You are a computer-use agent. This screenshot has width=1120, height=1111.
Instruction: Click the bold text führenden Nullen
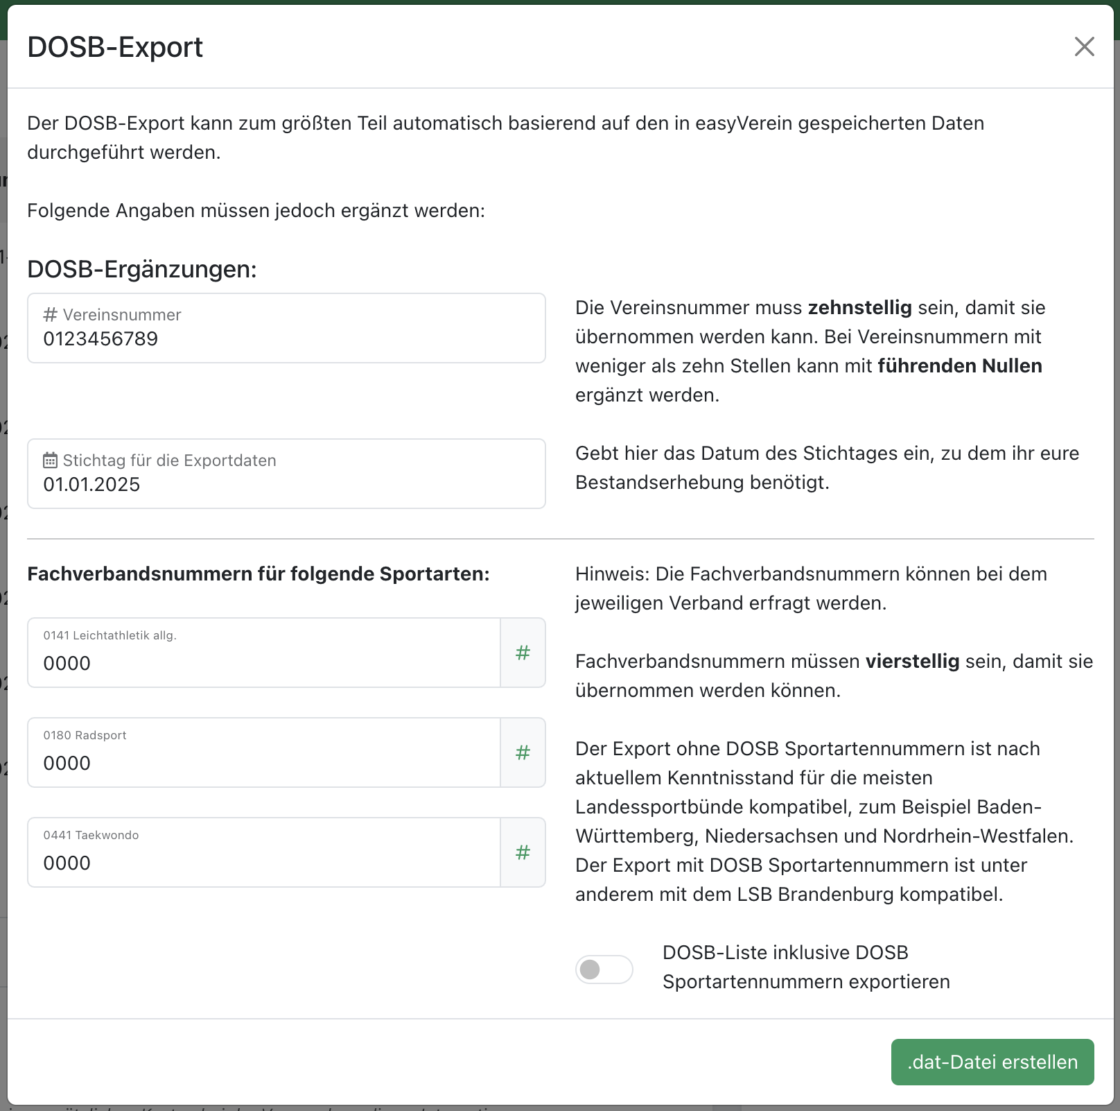pyautogui.click(x=960, y=366)
